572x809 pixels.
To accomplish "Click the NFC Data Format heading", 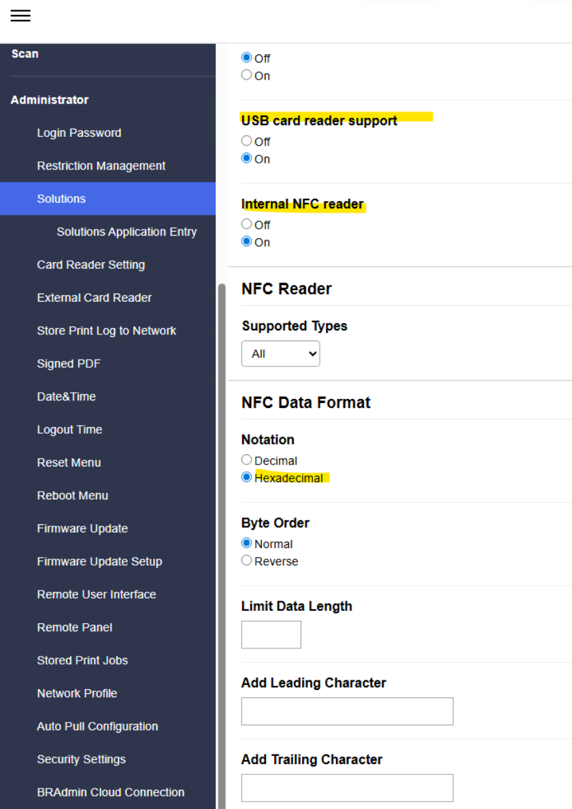I will tap(306, 402).
